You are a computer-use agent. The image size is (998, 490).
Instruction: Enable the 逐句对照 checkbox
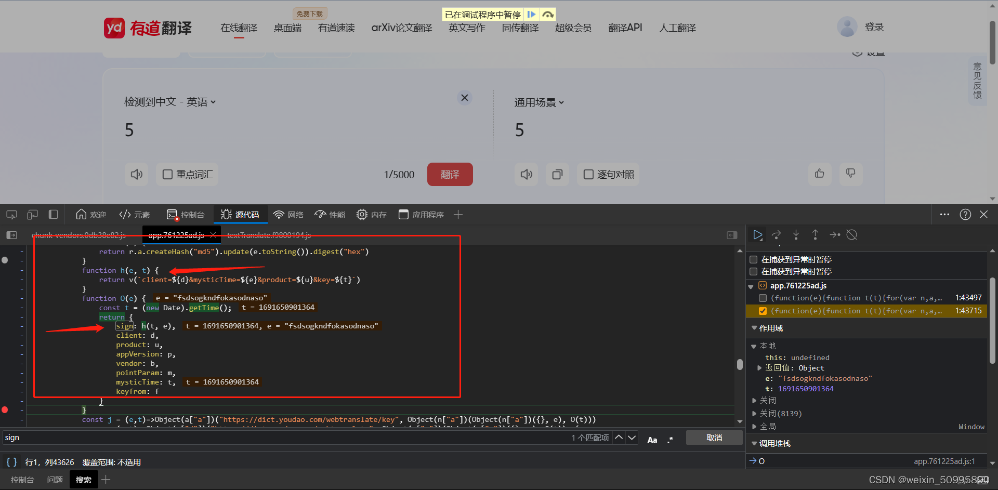(588, 175)
